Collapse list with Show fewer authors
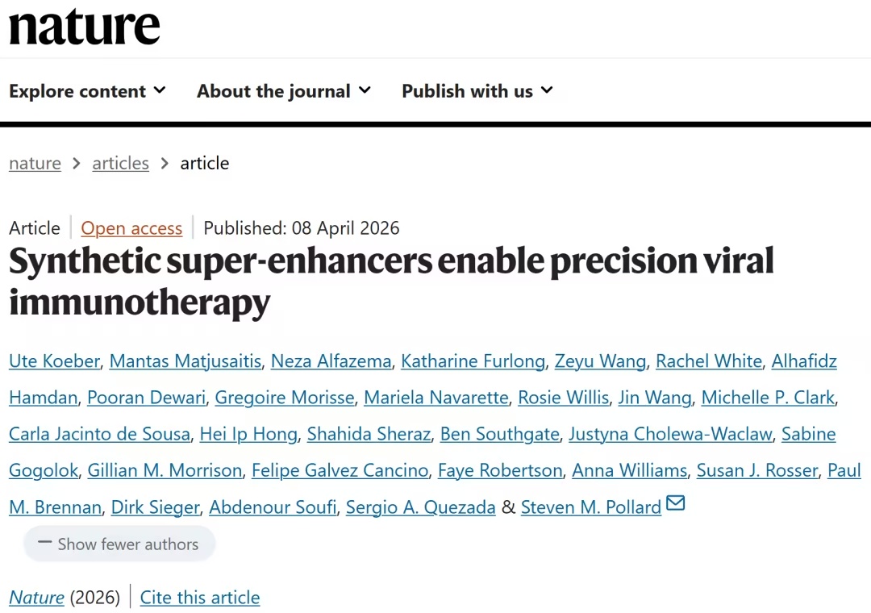The height and width of the screenshot is (613, 871). 119,544
